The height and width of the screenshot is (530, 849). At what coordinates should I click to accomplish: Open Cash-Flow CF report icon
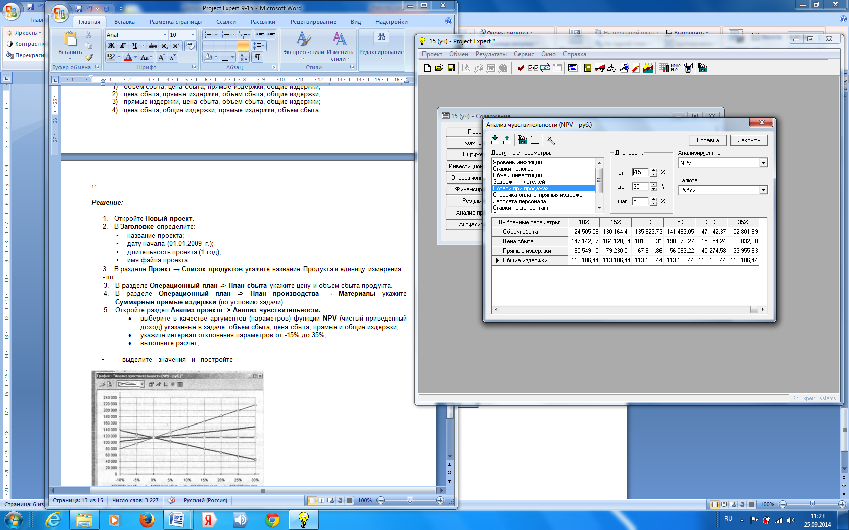[x=600, y=68]
